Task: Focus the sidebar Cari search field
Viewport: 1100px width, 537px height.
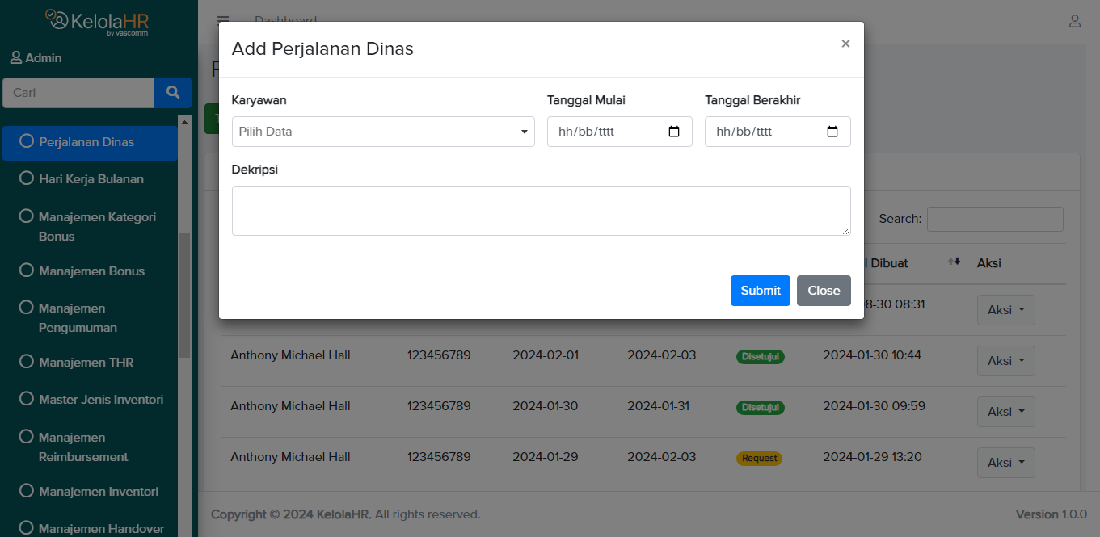Action: 78,93
